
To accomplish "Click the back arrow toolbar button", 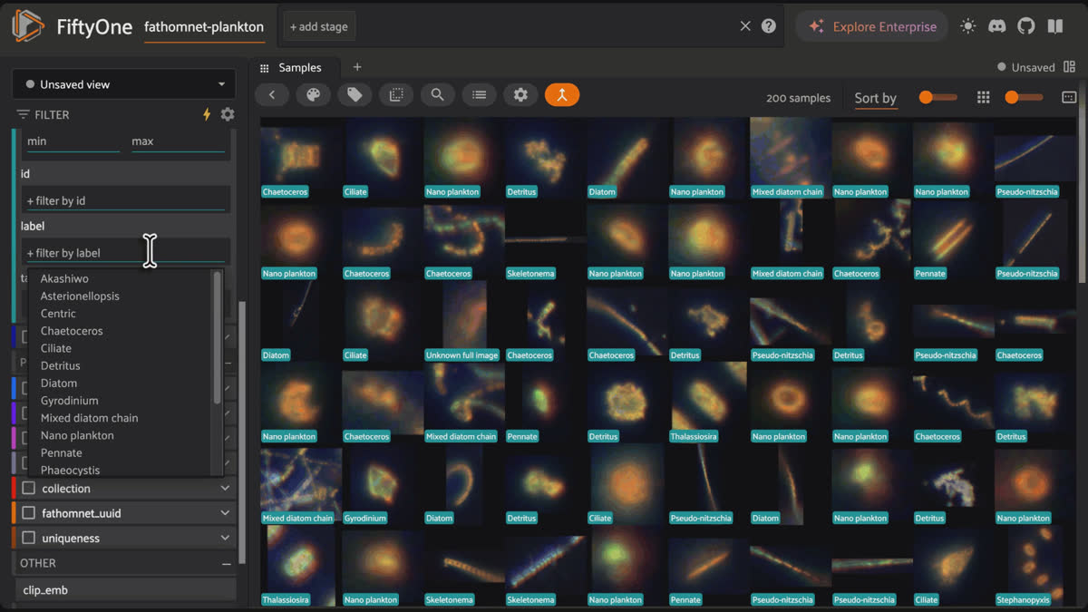I will (272, 94).
